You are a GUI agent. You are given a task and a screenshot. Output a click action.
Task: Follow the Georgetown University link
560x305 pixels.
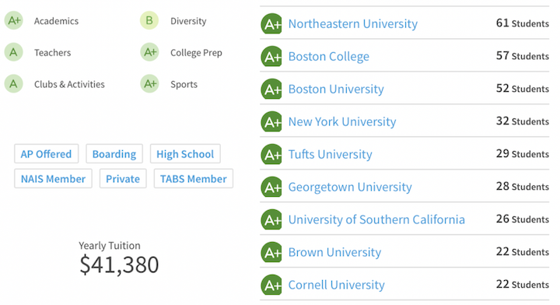pyautogui.click(x=350, y=188)
